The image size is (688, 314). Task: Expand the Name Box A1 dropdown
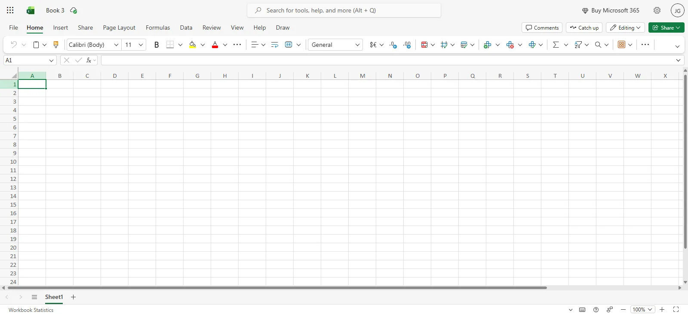[x=51, y=60]
